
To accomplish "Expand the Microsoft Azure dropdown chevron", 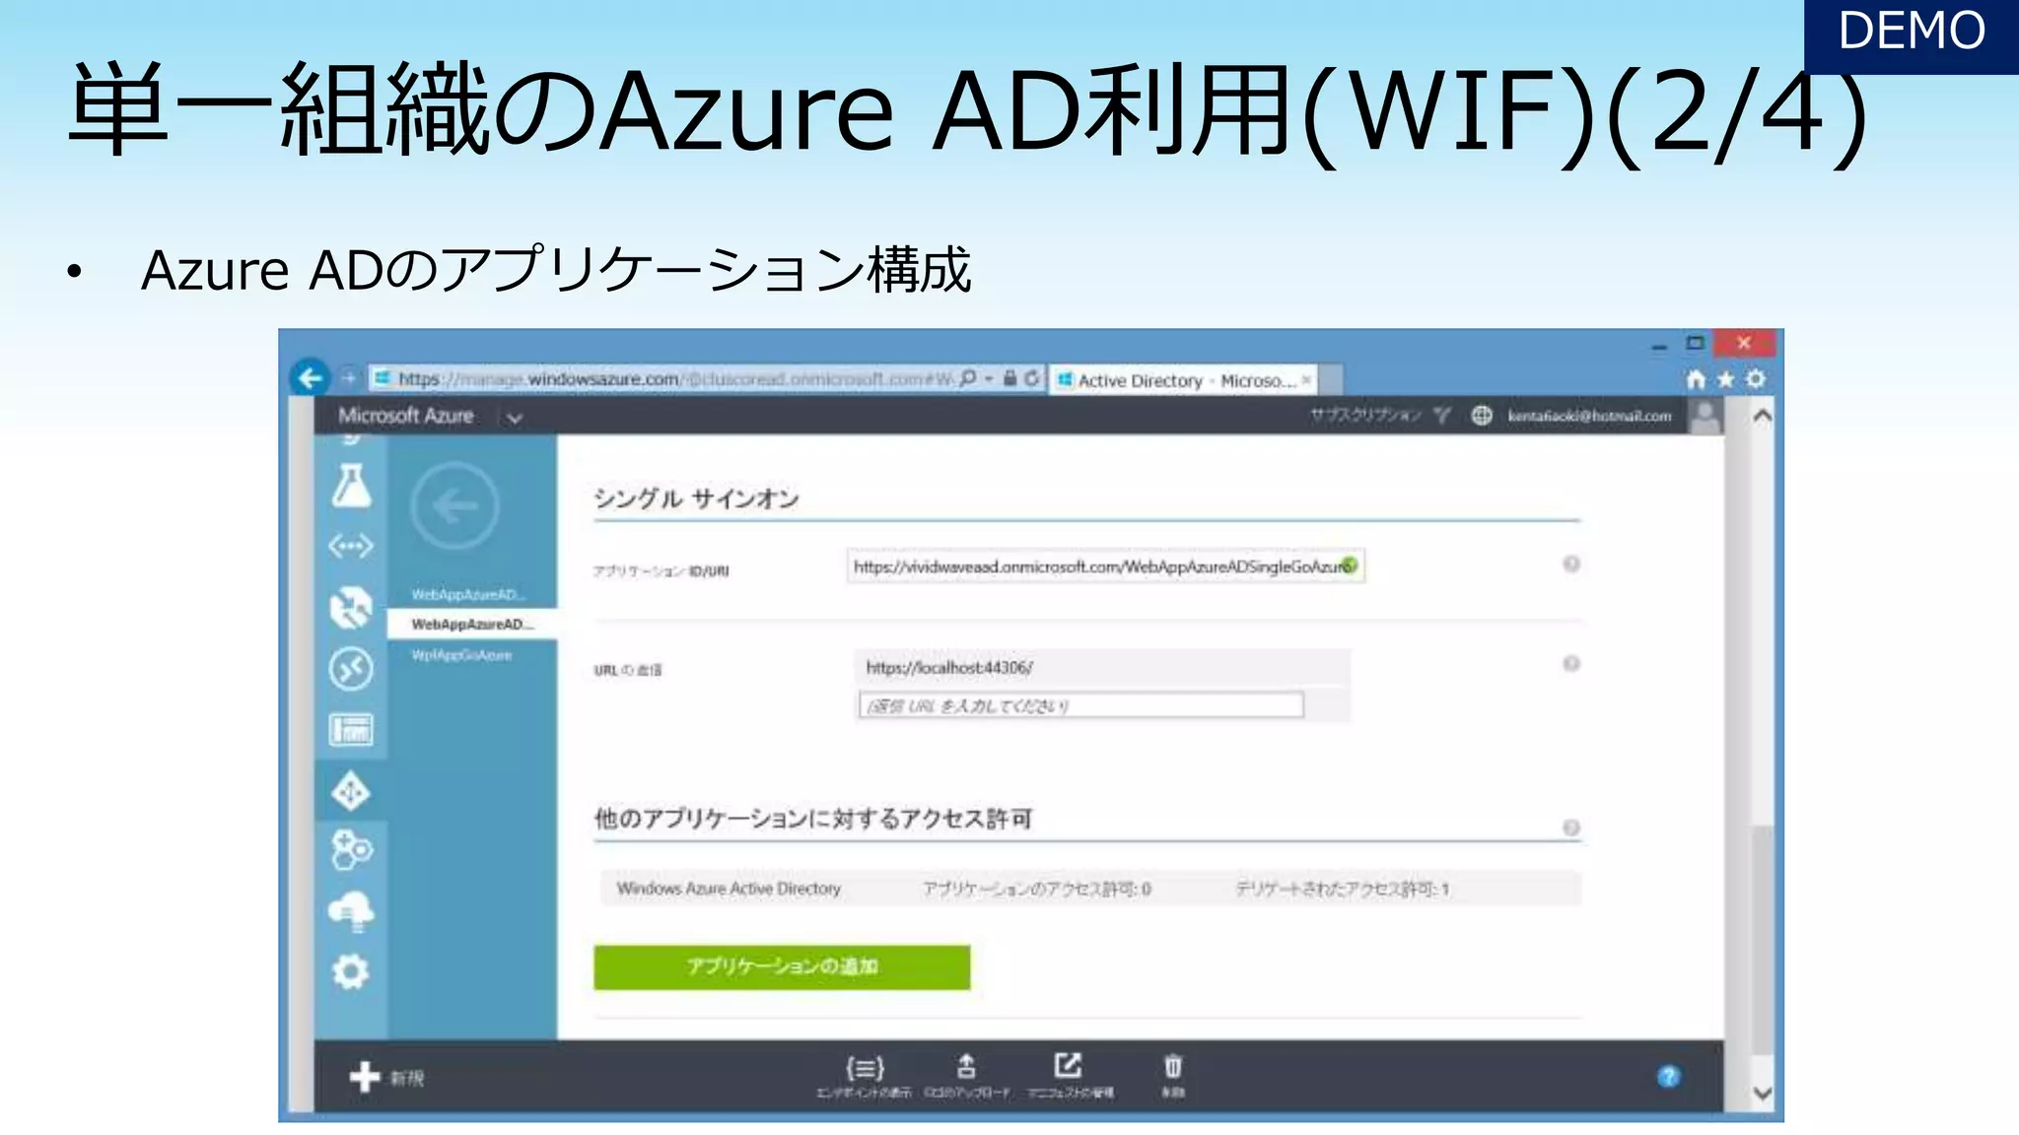I will click(x=515, y=418).
